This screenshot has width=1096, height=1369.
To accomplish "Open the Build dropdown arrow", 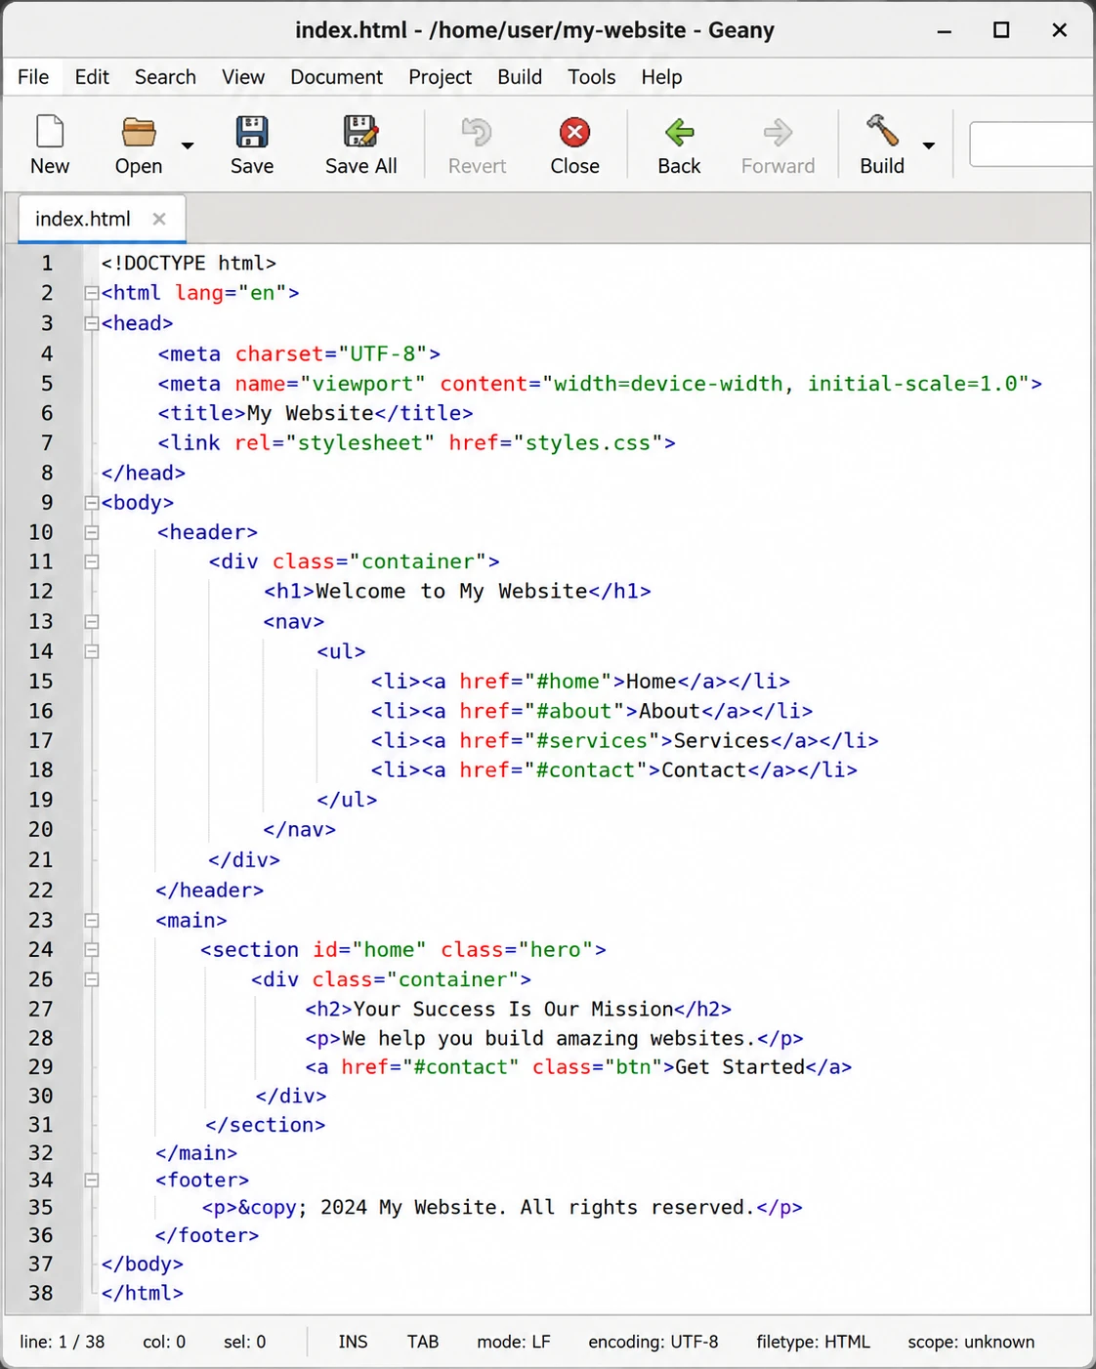I will pos(929,145).
